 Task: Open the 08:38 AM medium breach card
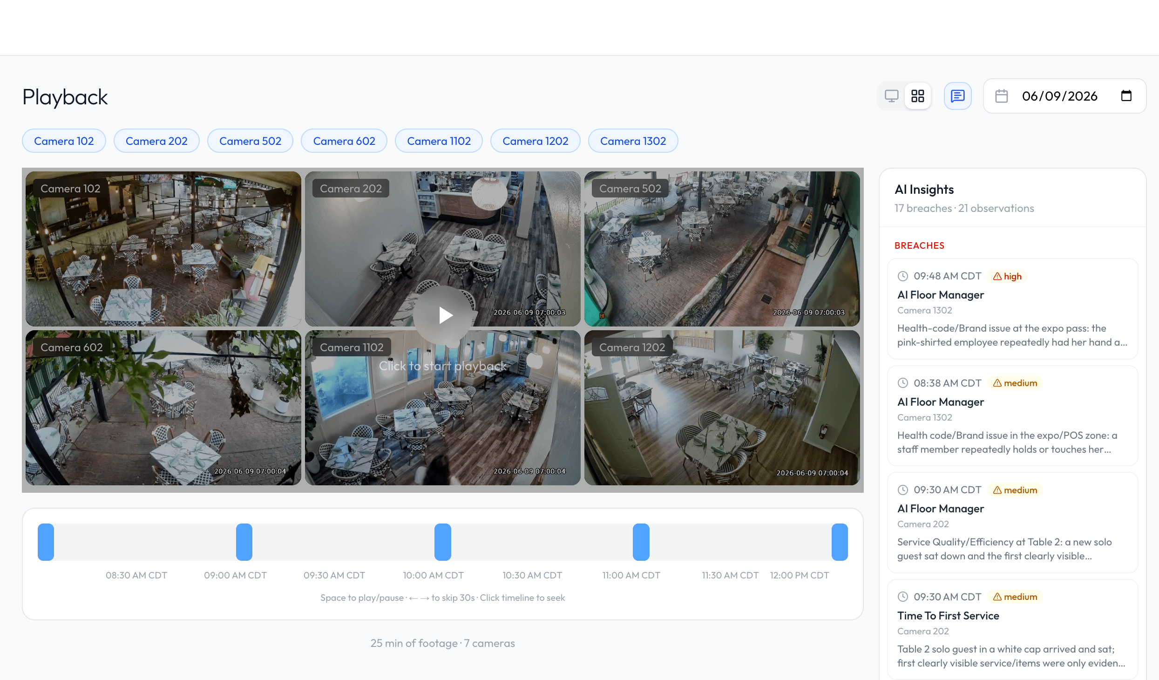coord(1012,415)
